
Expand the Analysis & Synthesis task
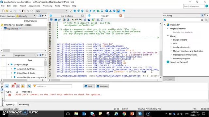(11, 69)
